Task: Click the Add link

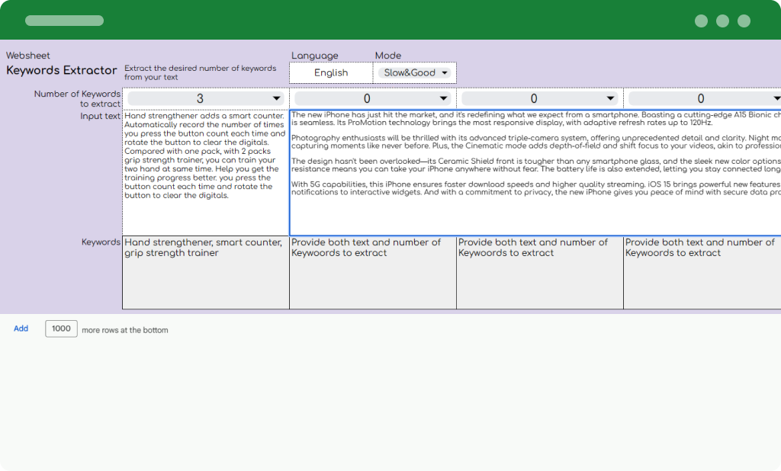Action: (21, 328)
